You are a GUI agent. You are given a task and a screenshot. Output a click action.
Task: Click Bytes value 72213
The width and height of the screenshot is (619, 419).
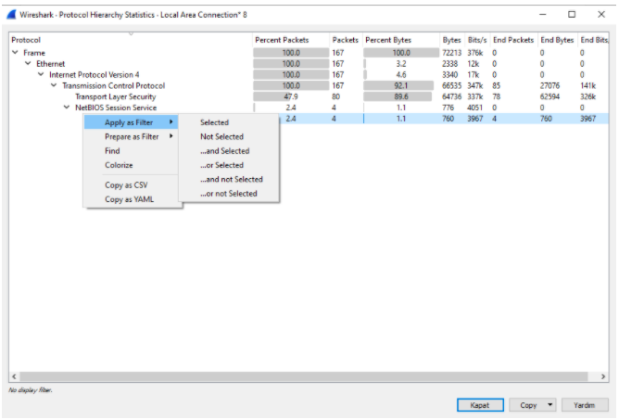(x=451, y=53)
